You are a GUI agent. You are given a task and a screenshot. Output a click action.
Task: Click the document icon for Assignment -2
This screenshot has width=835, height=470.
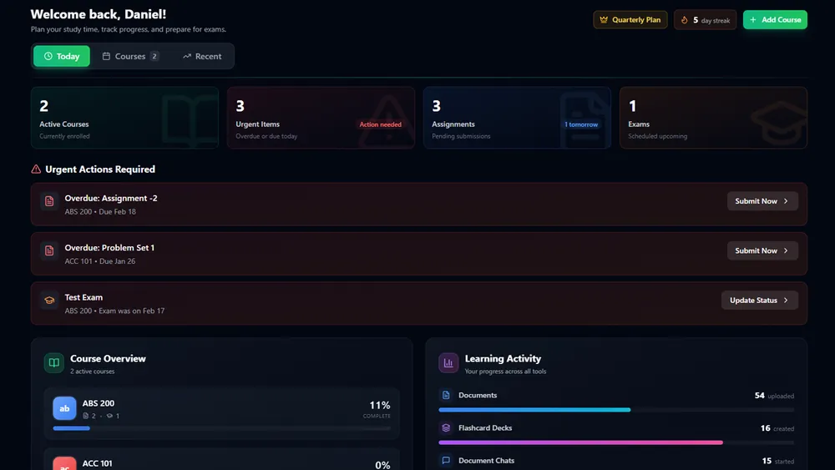tap(49, 201)
